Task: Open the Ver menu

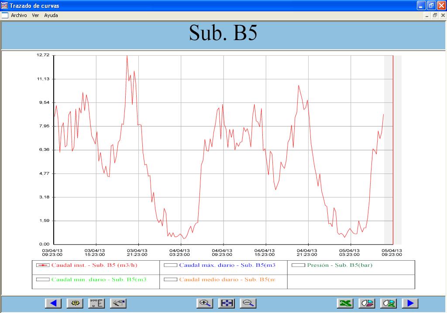Action: 35,15
